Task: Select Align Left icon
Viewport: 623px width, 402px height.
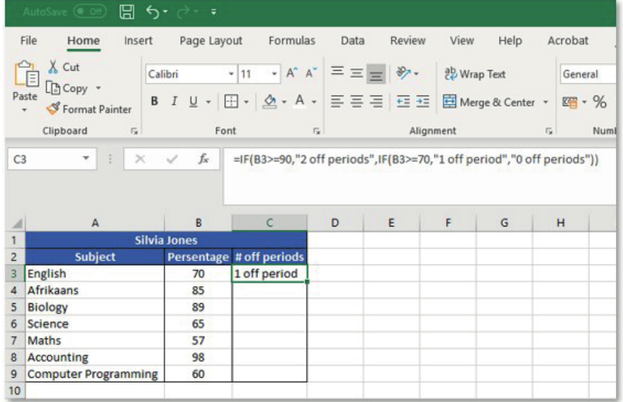Action: (x=337, y=101)
